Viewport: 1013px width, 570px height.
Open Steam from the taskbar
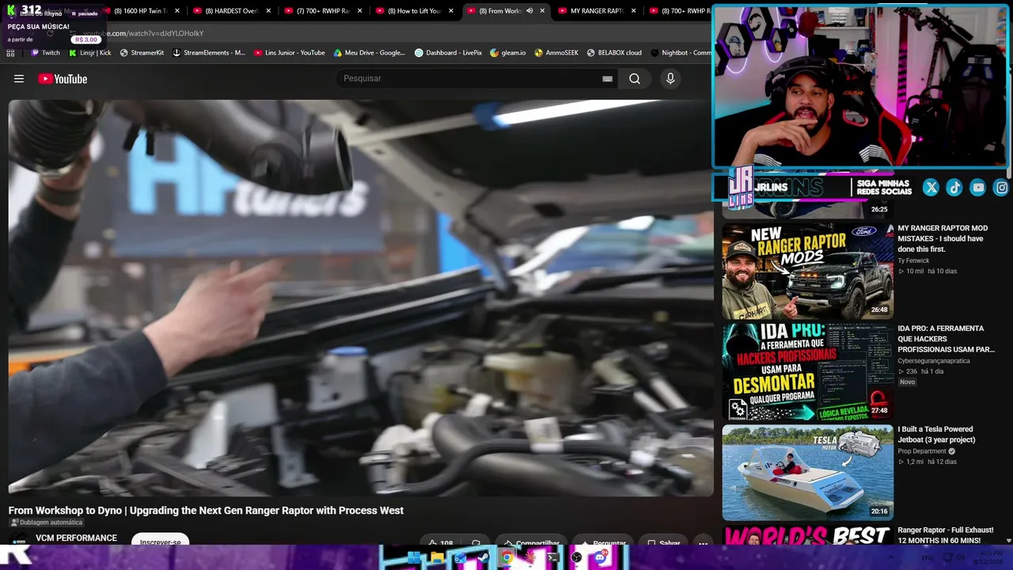tap(483, 558)
